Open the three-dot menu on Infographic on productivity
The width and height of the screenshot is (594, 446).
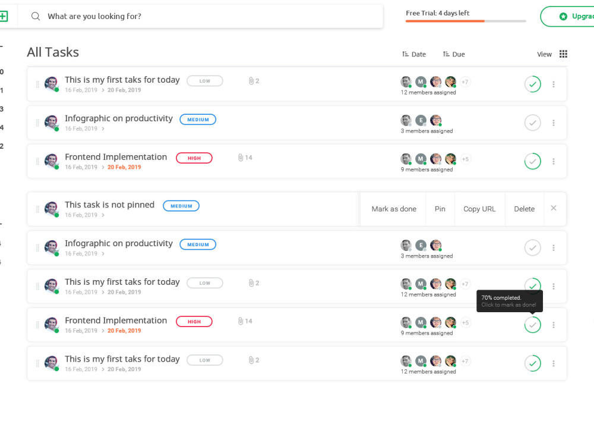pyautogui.click(x=554, y=123)
